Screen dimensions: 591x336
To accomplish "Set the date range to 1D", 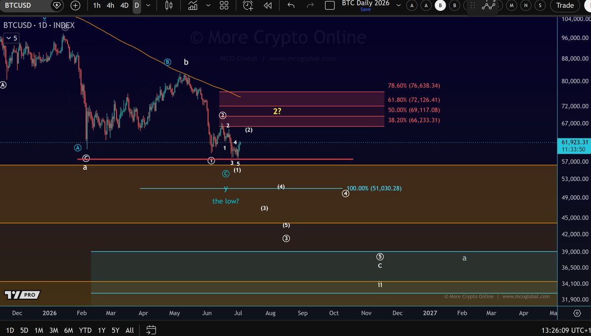I will pyautogui.click(x=9, y=330).
